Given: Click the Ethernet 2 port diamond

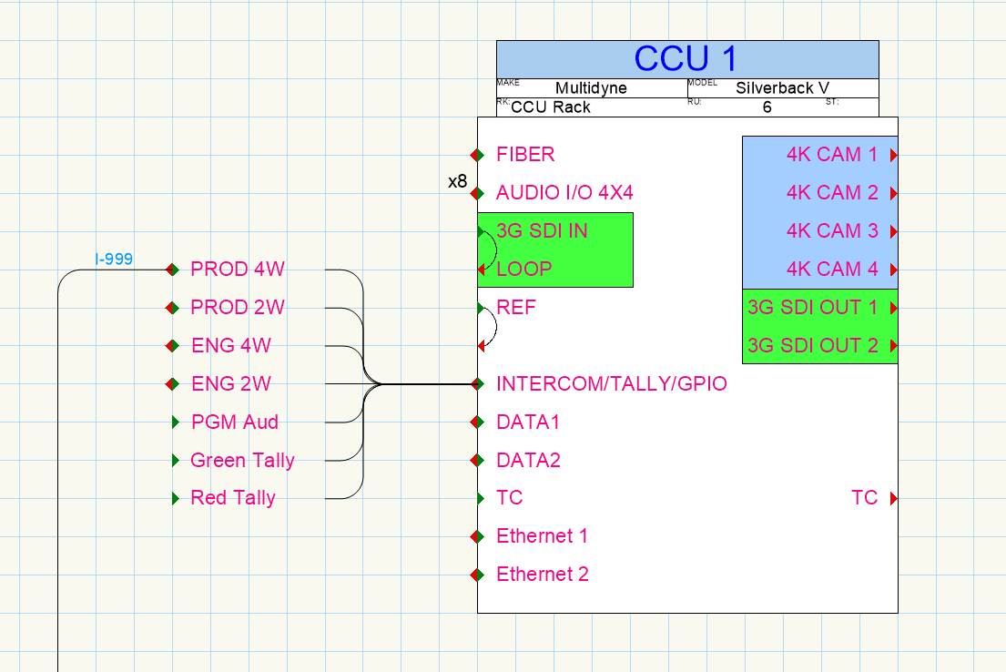Looking at the screenshot, I should pos(477,575).
